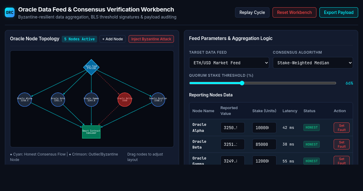
Task: Click the Reporting Nodes Data heading
Action: (x=211, y=95)
